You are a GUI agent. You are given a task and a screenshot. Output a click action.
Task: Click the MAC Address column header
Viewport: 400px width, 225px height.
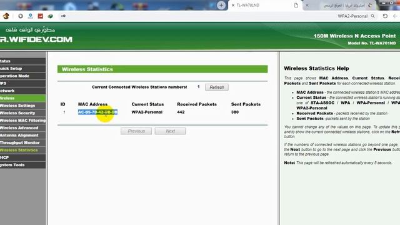click(92, 104)
